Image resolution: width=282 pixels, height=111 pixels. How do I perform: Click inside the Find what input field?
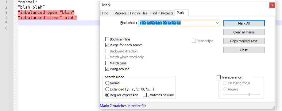tap(177, 23)
